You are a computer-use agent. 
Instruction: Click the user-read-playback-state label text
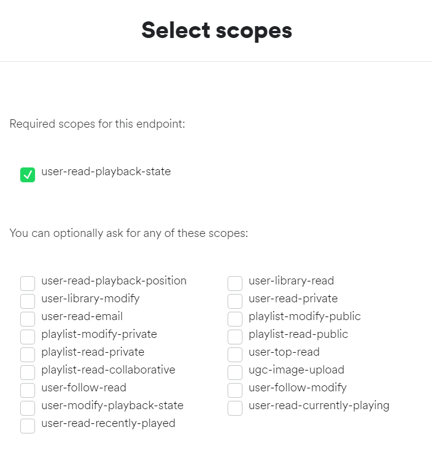(x=106, y=172)
